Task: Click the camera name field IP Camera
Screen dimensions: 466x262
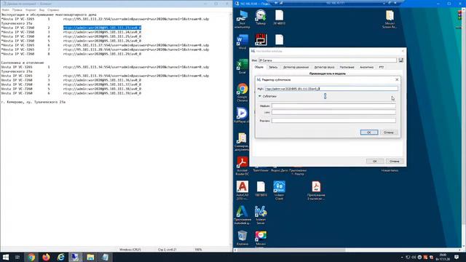Action: tap(328, 60)
